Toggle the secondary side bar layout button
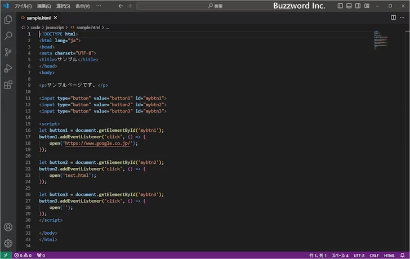This screenshot has width=410, height=259. click(x=358, y=6)
